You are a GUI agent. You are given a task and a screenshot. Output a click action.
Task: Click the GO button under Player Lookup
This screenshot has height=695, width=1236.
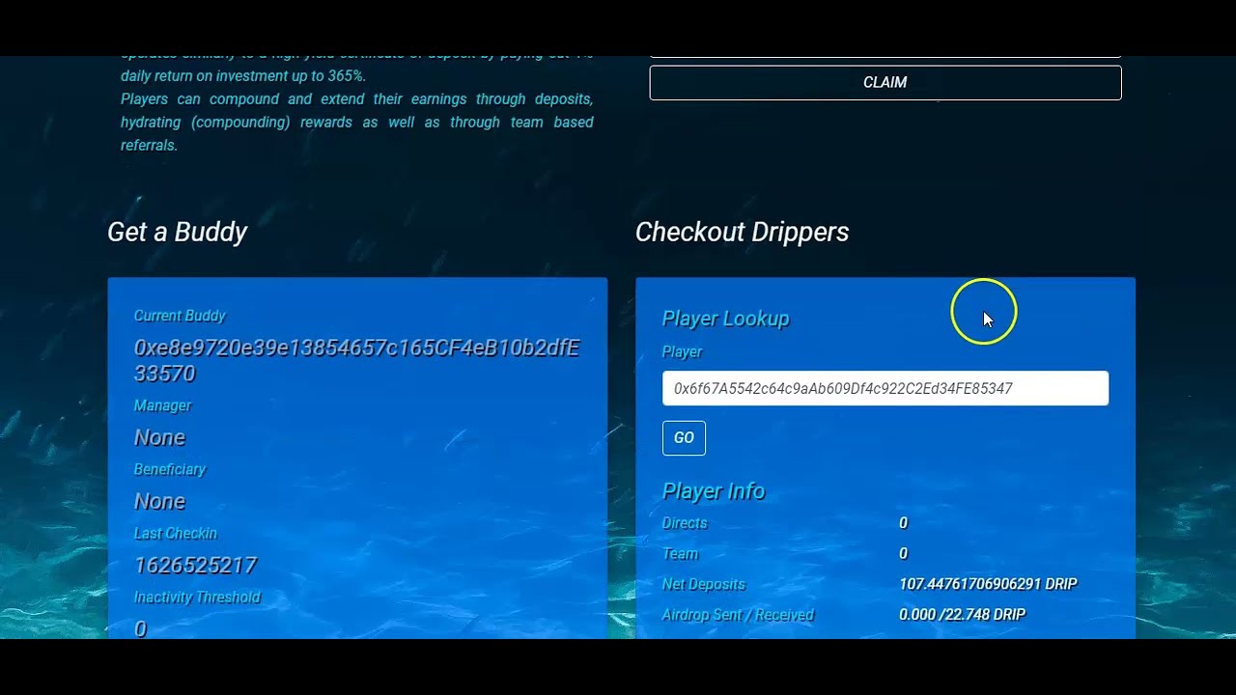click(x=684, y=438)
